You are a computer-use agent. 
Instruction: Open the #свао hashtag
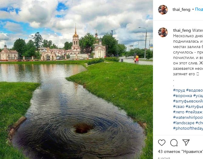pos(179,106)
